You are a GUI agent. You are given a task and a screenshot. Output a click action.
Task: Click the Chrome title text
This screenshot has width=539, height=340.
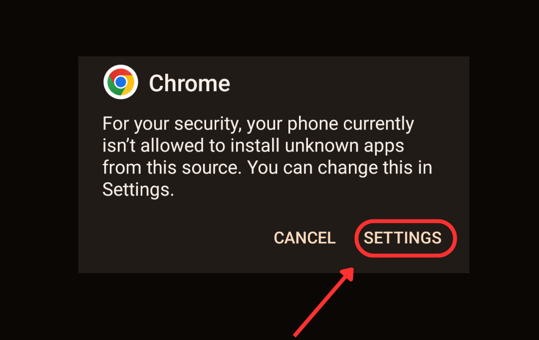(190, 83)
